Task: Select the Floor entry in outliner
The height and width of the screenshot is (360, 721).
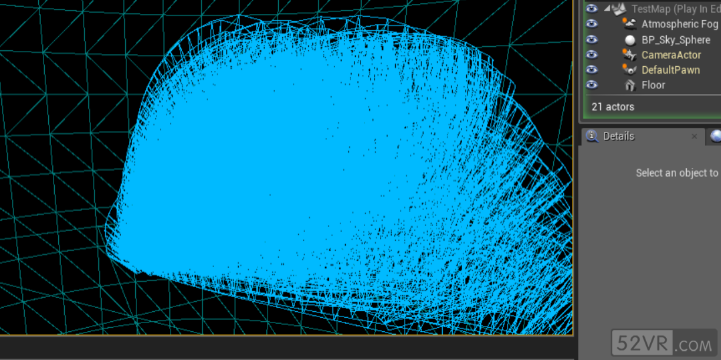Action: 653,85
